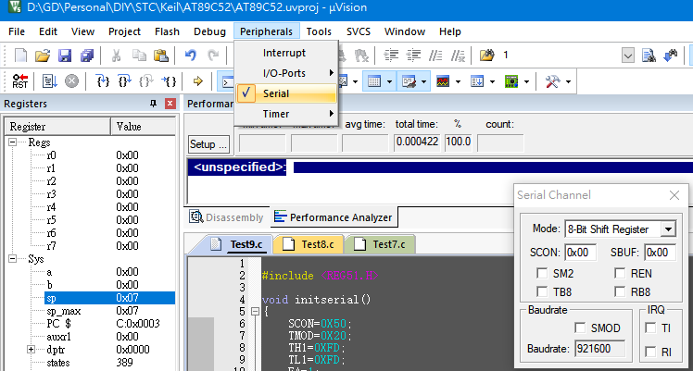Open the serial Mode dropdown

coord(668,229)
